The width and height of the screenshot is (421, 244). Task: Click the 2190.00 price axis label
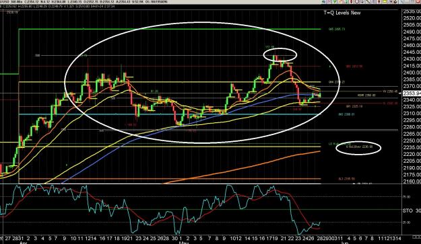point(412,168)
